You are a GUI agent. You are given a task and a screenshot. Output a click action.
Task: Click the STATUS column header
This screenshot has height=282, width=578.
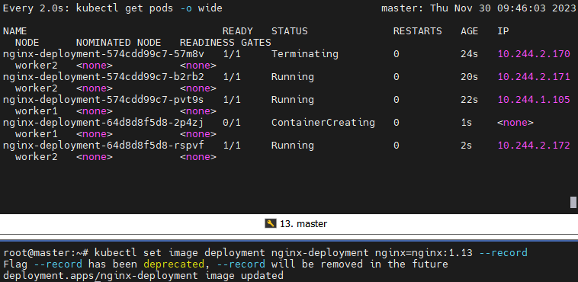tap(289, 31)
